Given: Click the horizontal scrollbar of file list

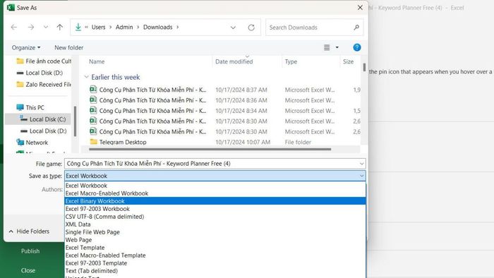Looking at the screenshot, I should click(x=210, y=150).
